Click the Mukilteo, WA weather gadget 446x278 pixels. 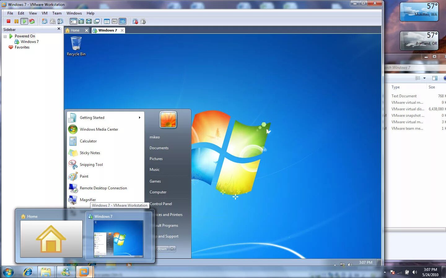pos(419,12)
